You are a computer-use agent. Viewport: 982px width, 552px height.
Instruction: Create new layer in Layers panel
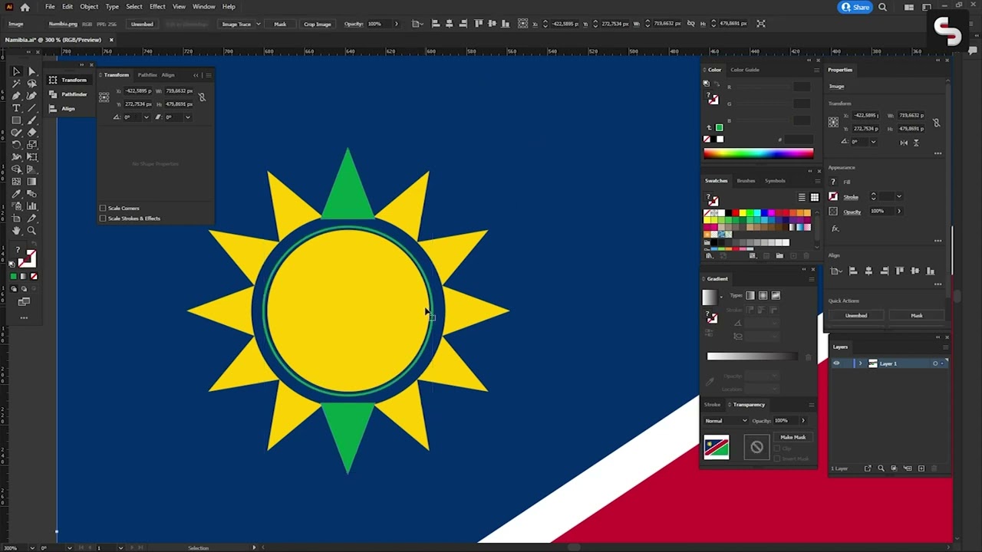click(x=921, y=468)
